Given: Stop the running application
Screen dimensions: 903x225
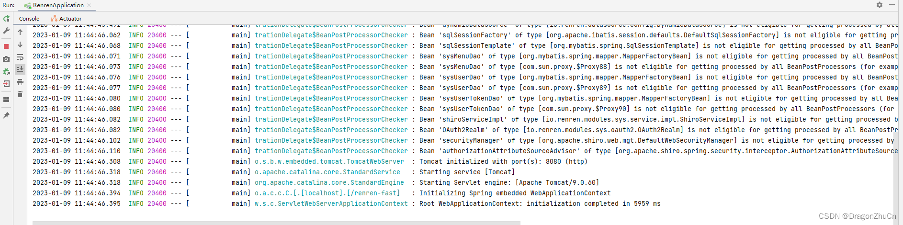Looking at the screenshot, I should (6, 46).
